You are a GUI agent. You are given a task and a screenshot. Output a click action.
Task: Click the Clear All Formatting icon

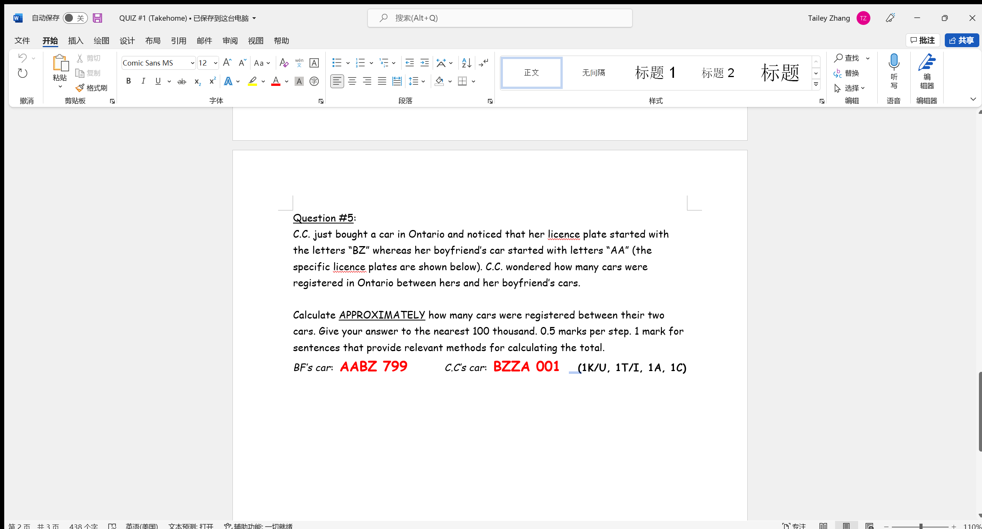point(284,62)
